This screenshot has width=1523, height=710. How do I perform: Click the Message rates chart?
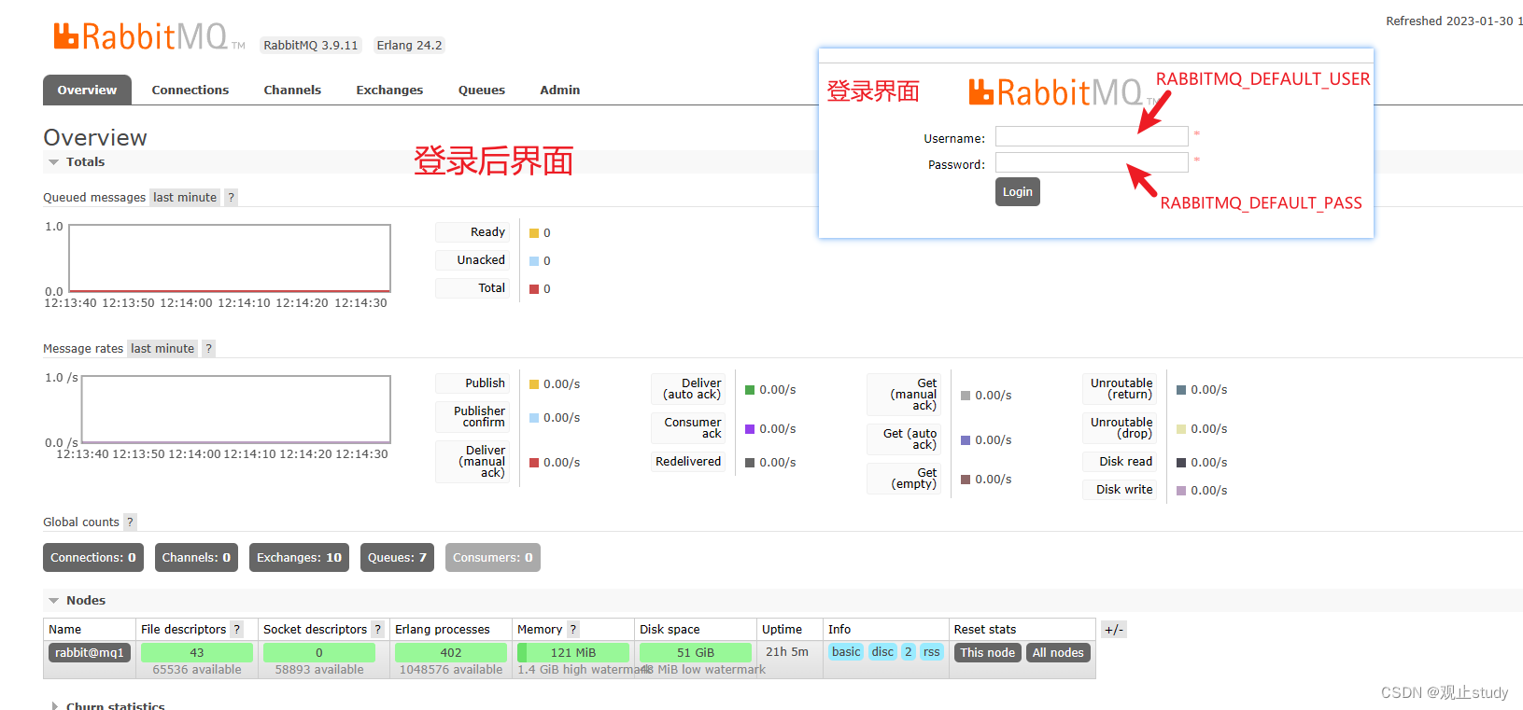click(236, 410)
